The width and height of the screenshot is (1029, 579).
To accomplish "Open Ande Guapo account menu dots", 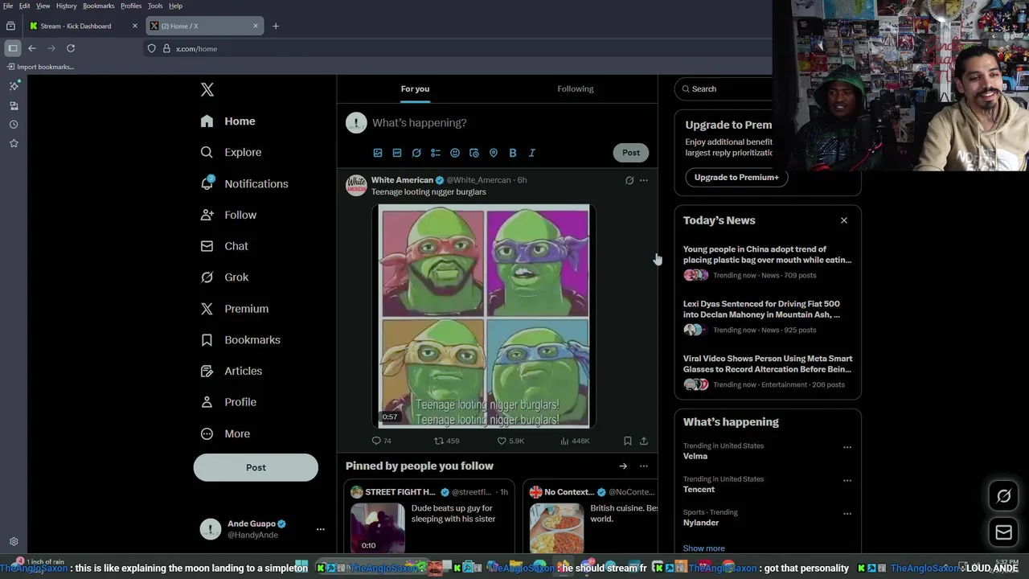I will (320, 529).
